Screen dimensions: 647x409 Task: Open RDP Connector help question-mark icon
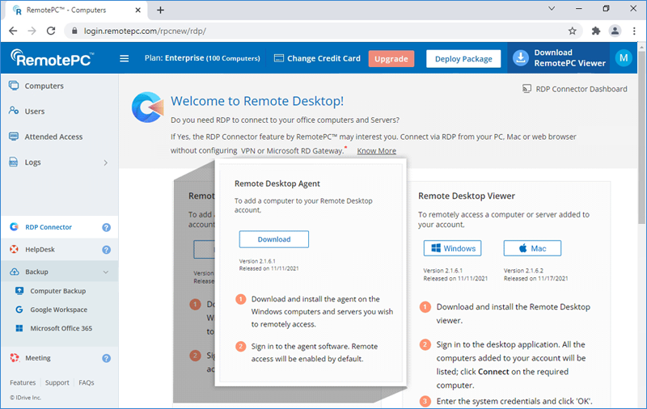point(106,228)
